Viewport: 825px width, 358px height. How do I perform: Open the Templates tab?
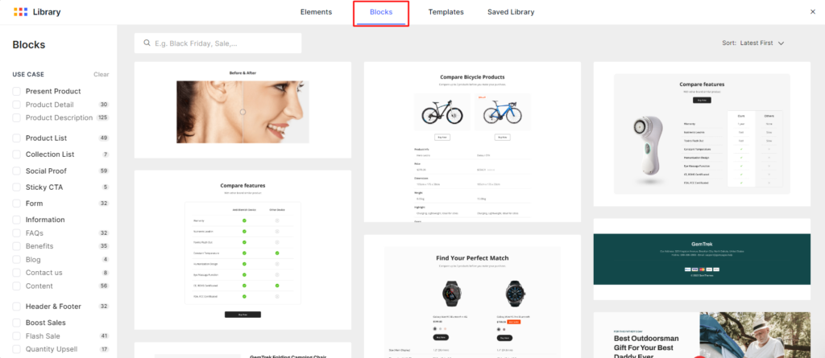[446, 12]
